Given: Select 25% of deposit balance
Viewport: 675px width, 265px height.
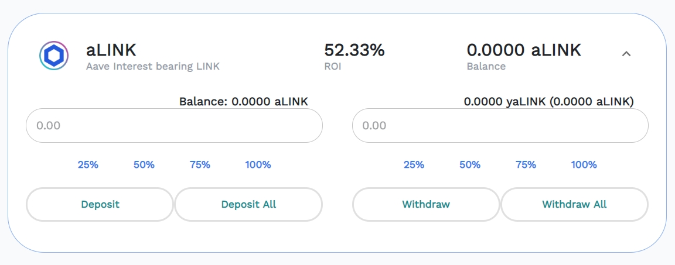Looking at the screenshot, I should tap(88, 165).
